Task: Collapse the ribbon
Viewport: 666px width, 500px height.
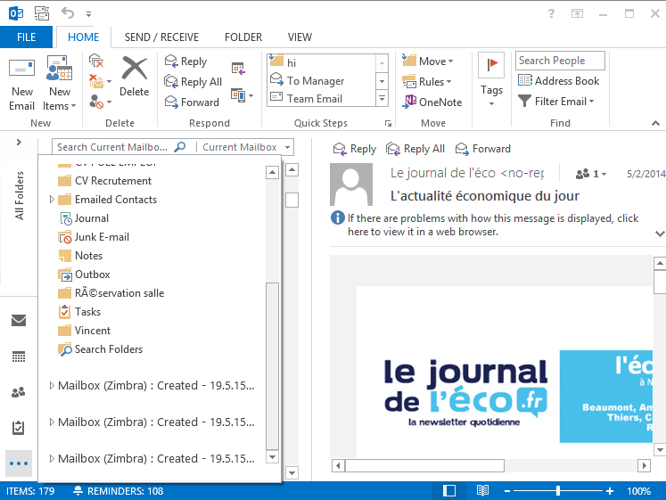Action: pos(655,123)
